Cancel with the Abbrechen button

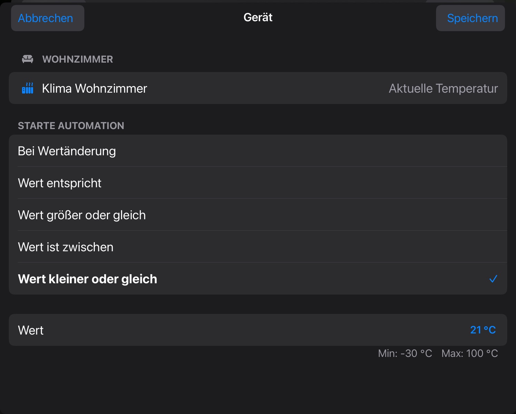(46, 18)
